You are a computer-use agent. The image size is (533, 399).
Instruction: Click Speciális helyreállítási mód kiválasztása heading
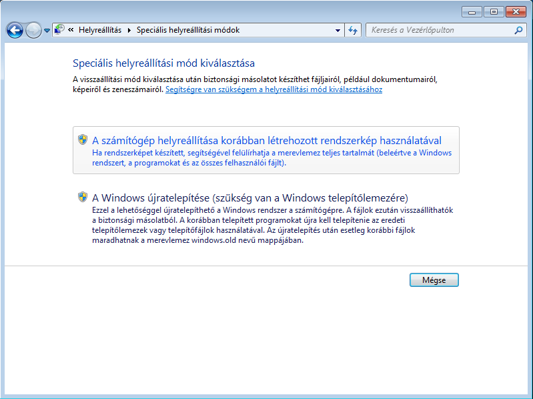tap(163, 63)
